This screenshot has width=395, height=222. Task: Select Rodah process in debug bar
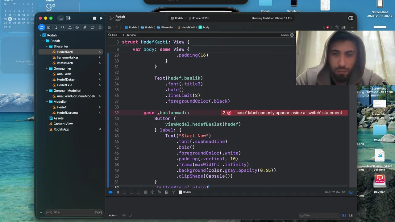tap(185, 192)
